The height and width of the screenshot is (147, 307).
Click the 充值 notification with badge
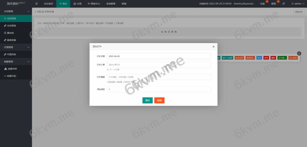coord(263,4)
